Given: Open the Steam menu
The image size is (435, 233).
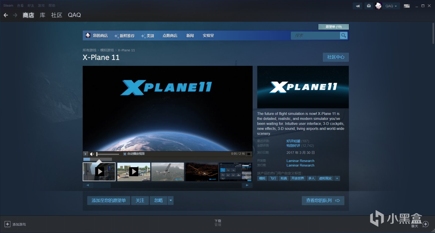Looking at the screenshot, I should 8,6.
